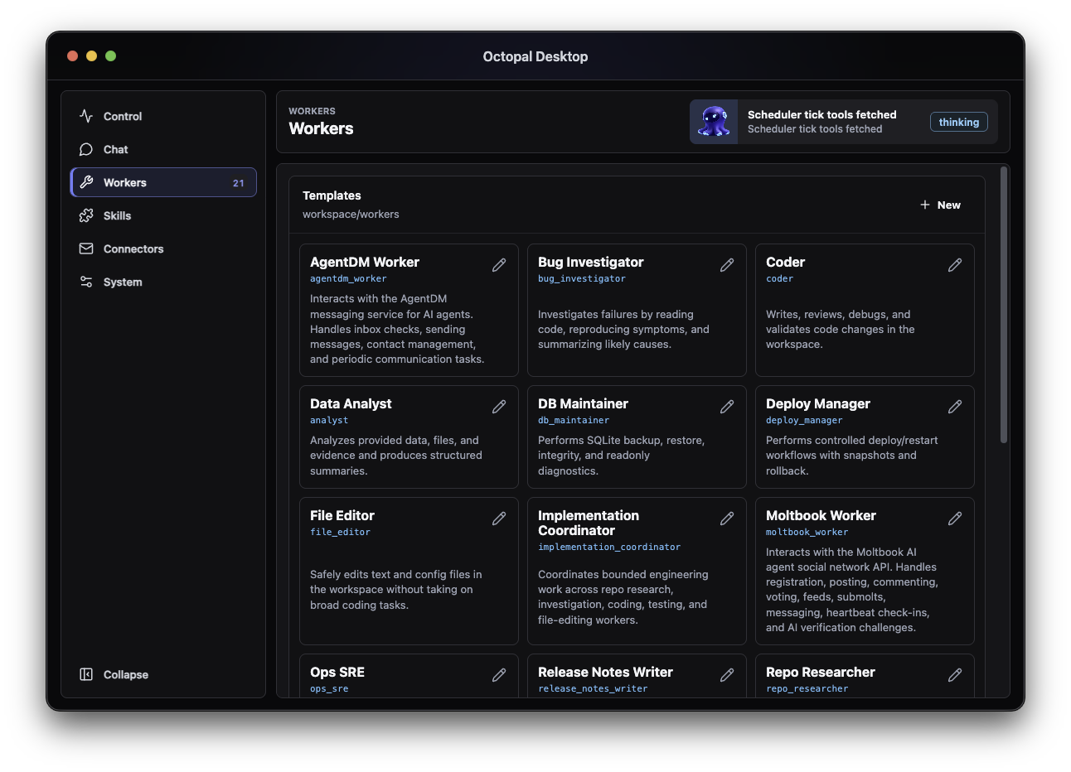Click the System sliders icon
The height and width of the screenshot is (772, 1071).
86,282
